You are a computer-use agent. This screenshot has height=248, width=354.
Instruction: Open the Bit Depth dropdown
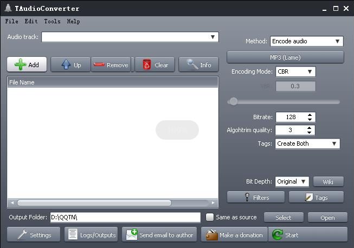[x=304, y=181]
